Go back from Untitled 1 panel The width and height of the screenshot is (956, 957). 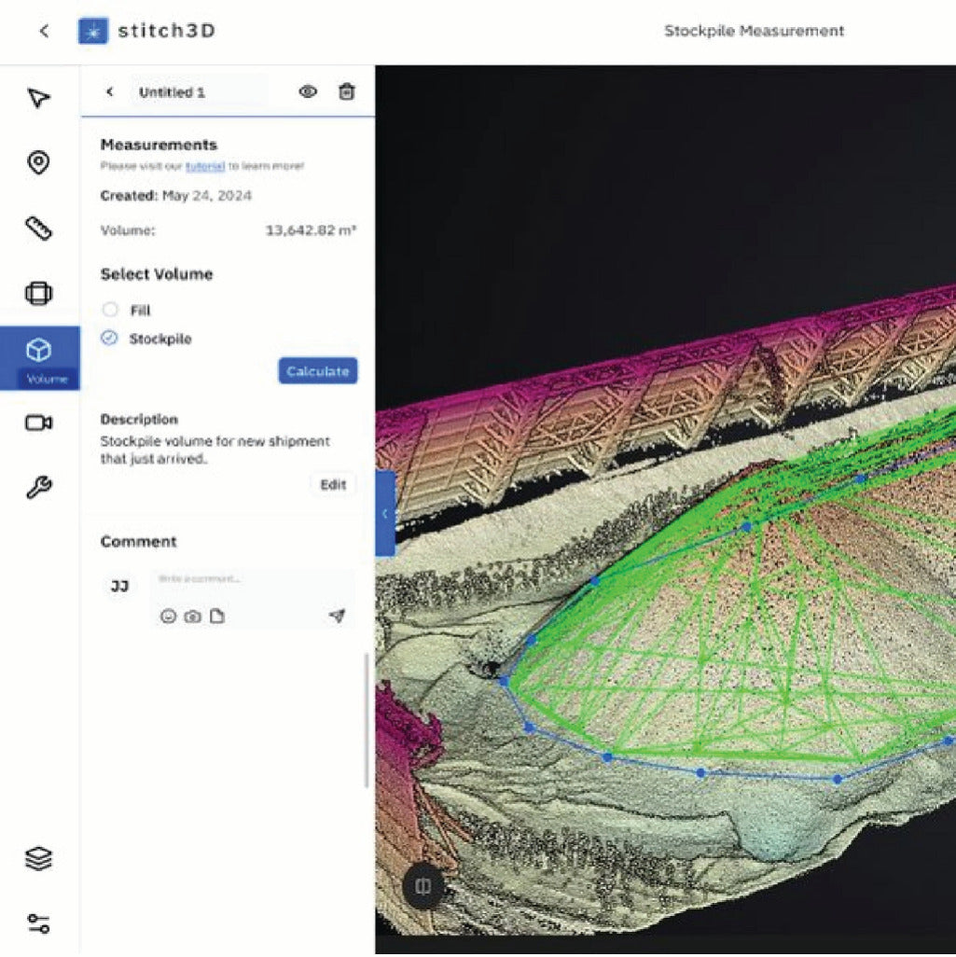click(x=109, y=92)
